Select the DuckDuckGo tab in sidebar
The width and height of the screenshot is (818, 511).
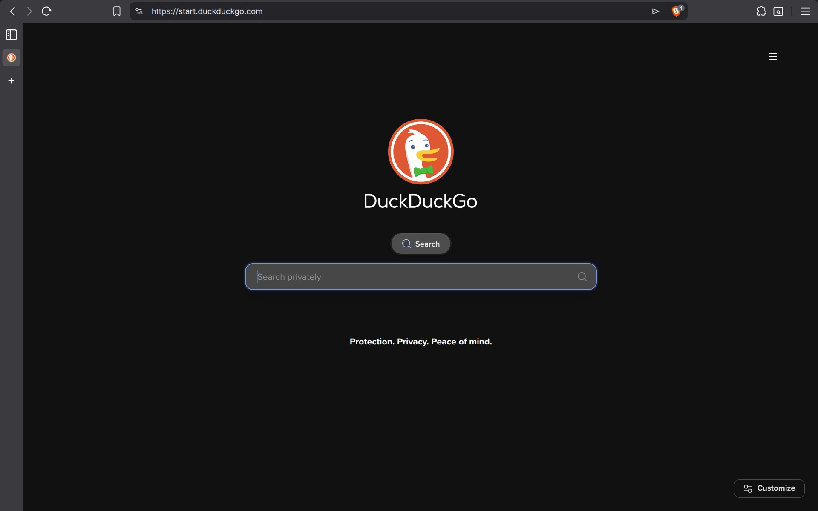12,57
